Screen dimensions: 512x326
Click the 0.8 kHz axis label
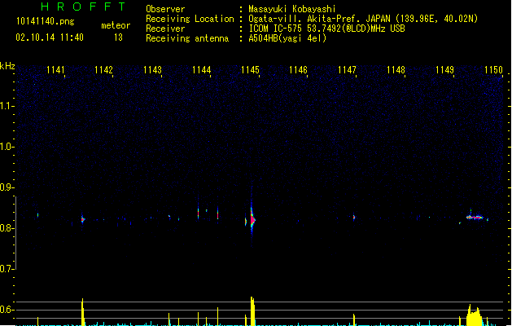[7, 228]
